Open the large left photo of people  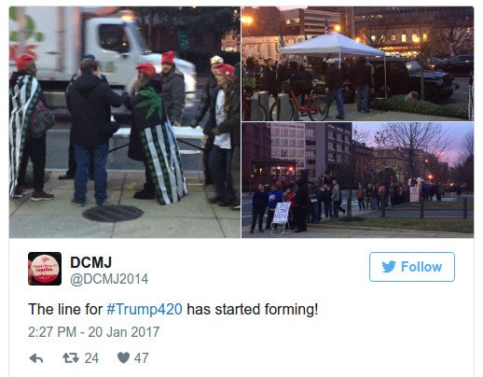click(125, 122)
